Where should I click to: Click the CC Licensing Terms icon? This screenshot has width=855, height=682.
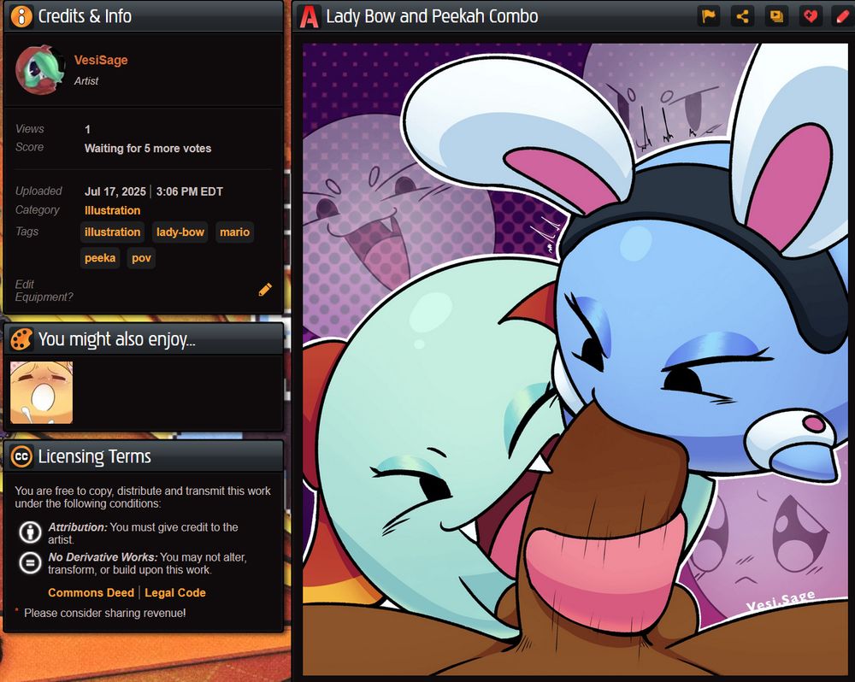click(x=21, y=456)
